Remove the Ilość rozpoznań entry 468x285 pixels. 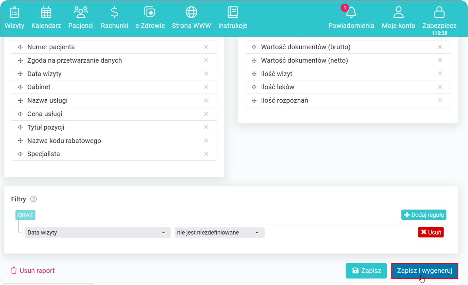point(440,100)
